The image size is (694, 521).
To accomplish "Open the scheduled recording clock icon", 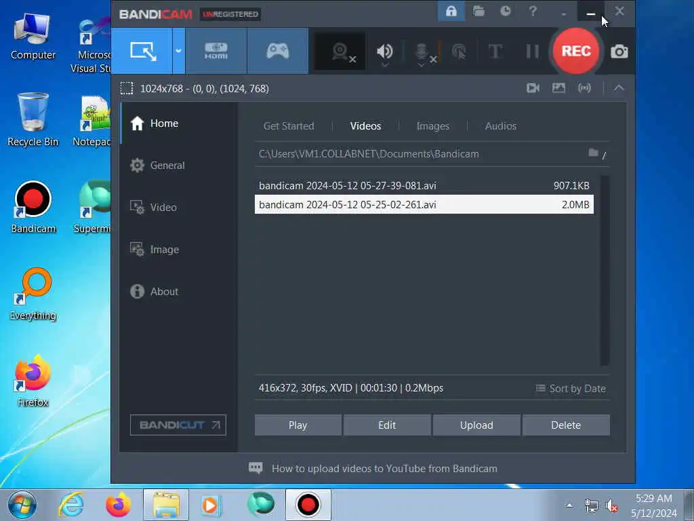I will click(506, 11).
